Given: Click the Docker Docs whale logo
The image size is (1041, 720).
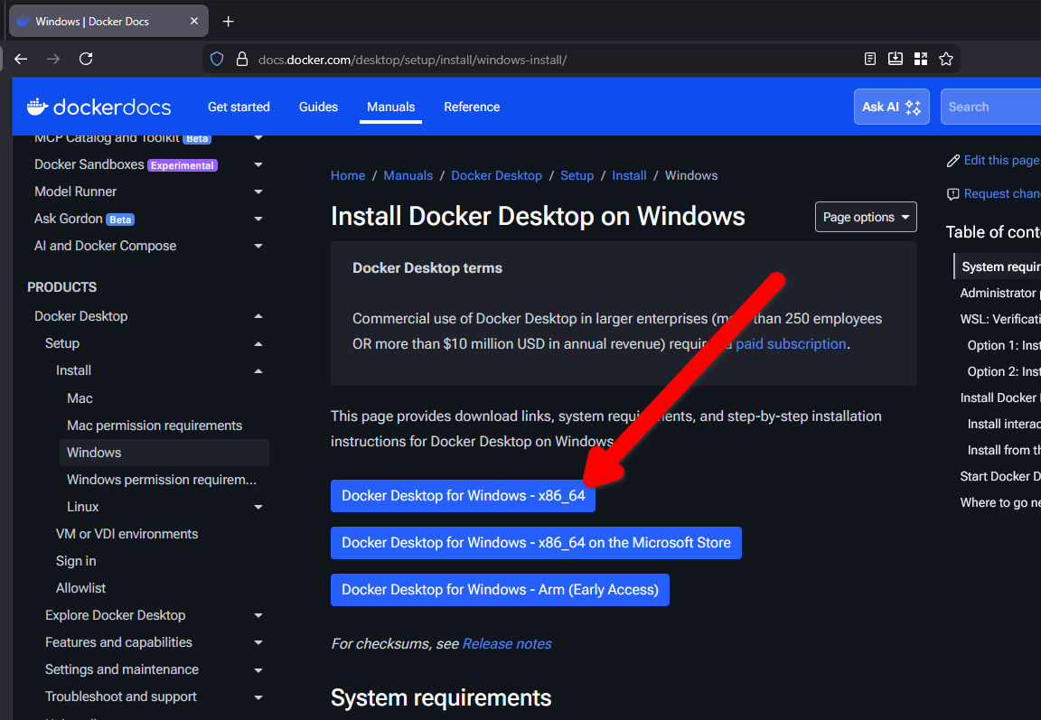Looking at the screenshot, I should (x=36, y=106).
